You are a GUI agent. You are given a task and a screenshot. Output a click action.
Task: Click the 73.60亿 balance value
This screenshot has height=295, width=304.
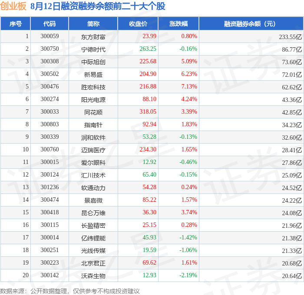(292, 62)
